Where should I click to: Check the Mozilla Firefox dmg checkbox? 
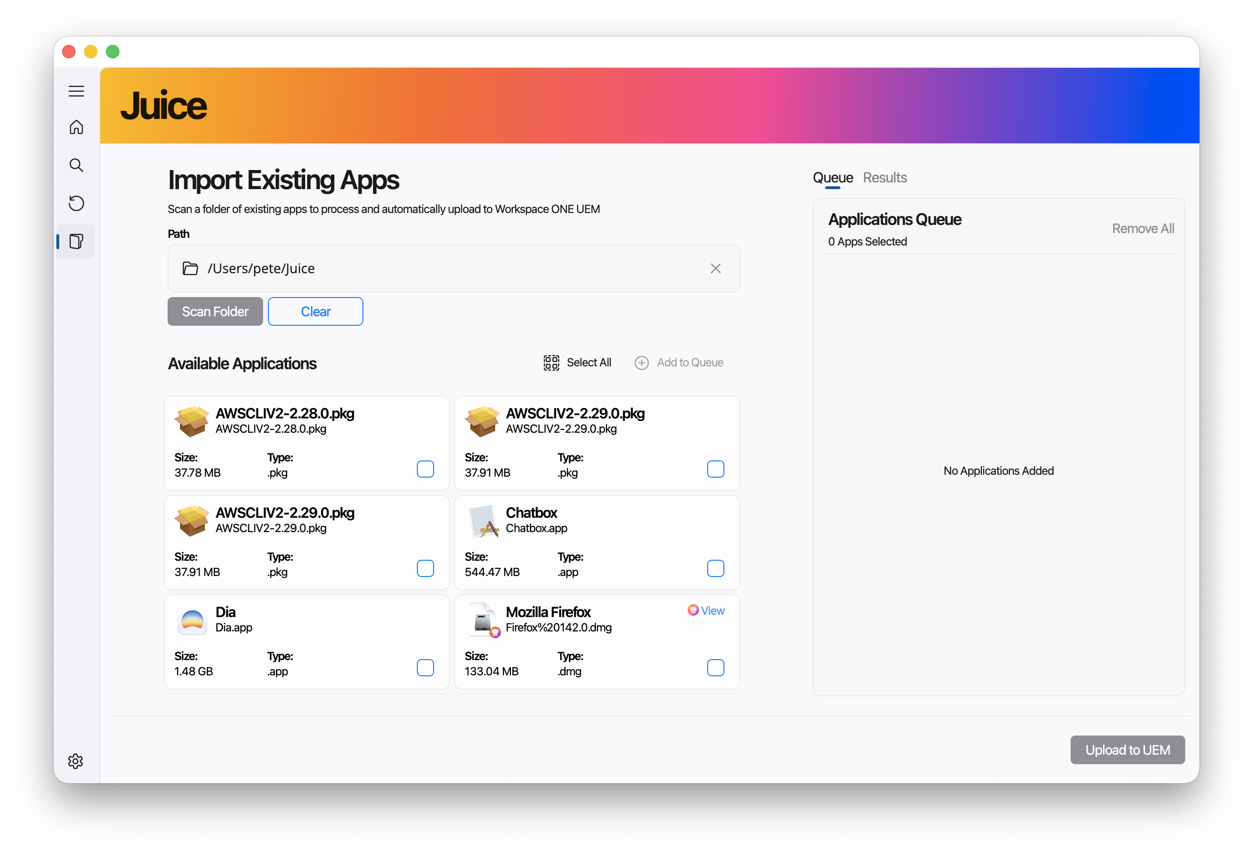pyautogui.click(x=715, y=667)
